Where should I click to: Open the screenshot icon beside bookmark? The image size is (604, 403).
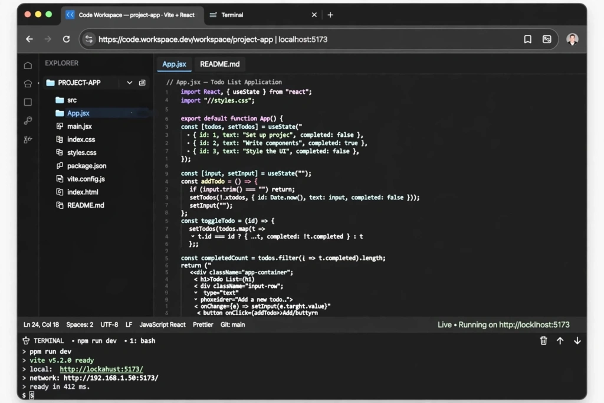coord(547,39)
